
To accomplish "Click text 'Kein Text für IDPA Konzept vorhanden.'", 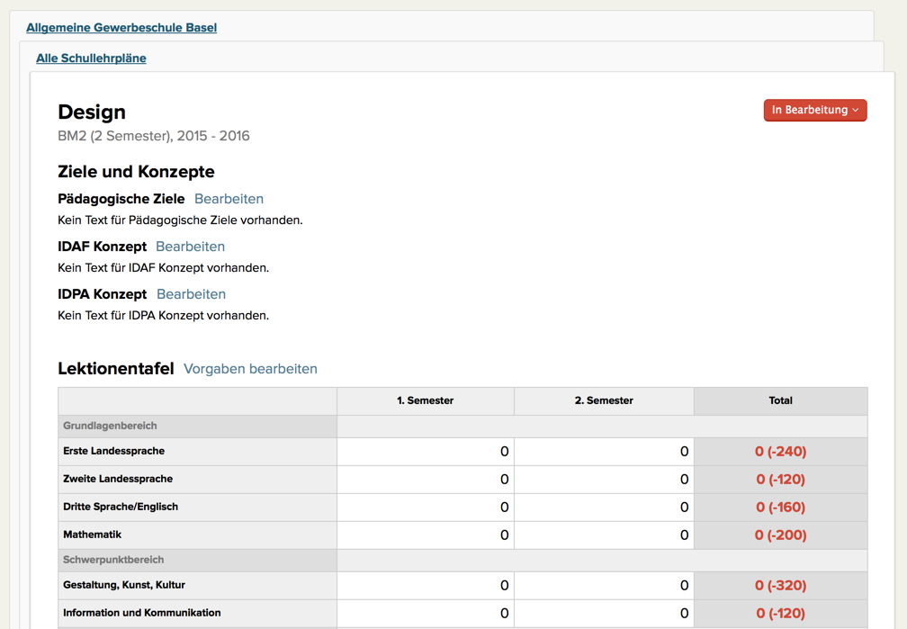I will pos(163,315).
